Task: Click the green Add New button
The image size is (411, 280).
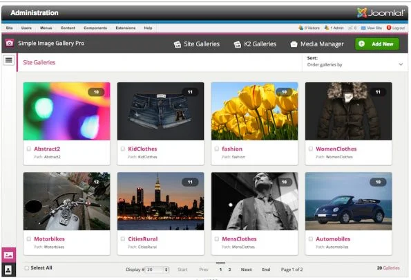Action: tap(377, 44)
